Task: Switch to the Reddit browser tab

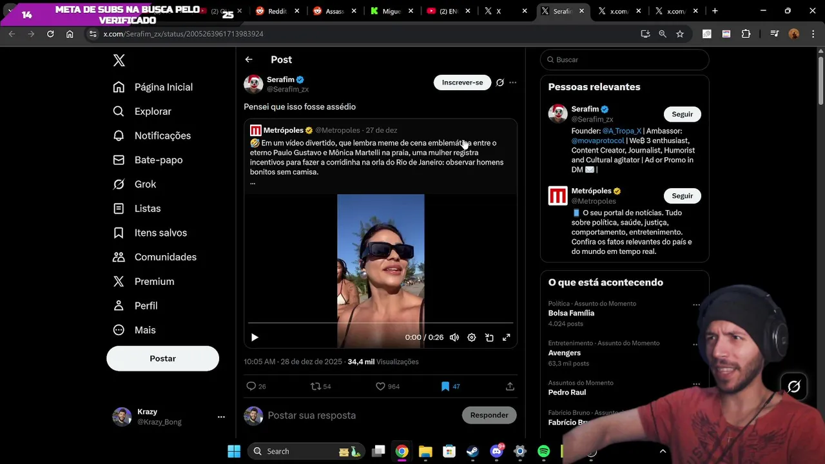Action: pyautogui.click(x=277, y=11)
